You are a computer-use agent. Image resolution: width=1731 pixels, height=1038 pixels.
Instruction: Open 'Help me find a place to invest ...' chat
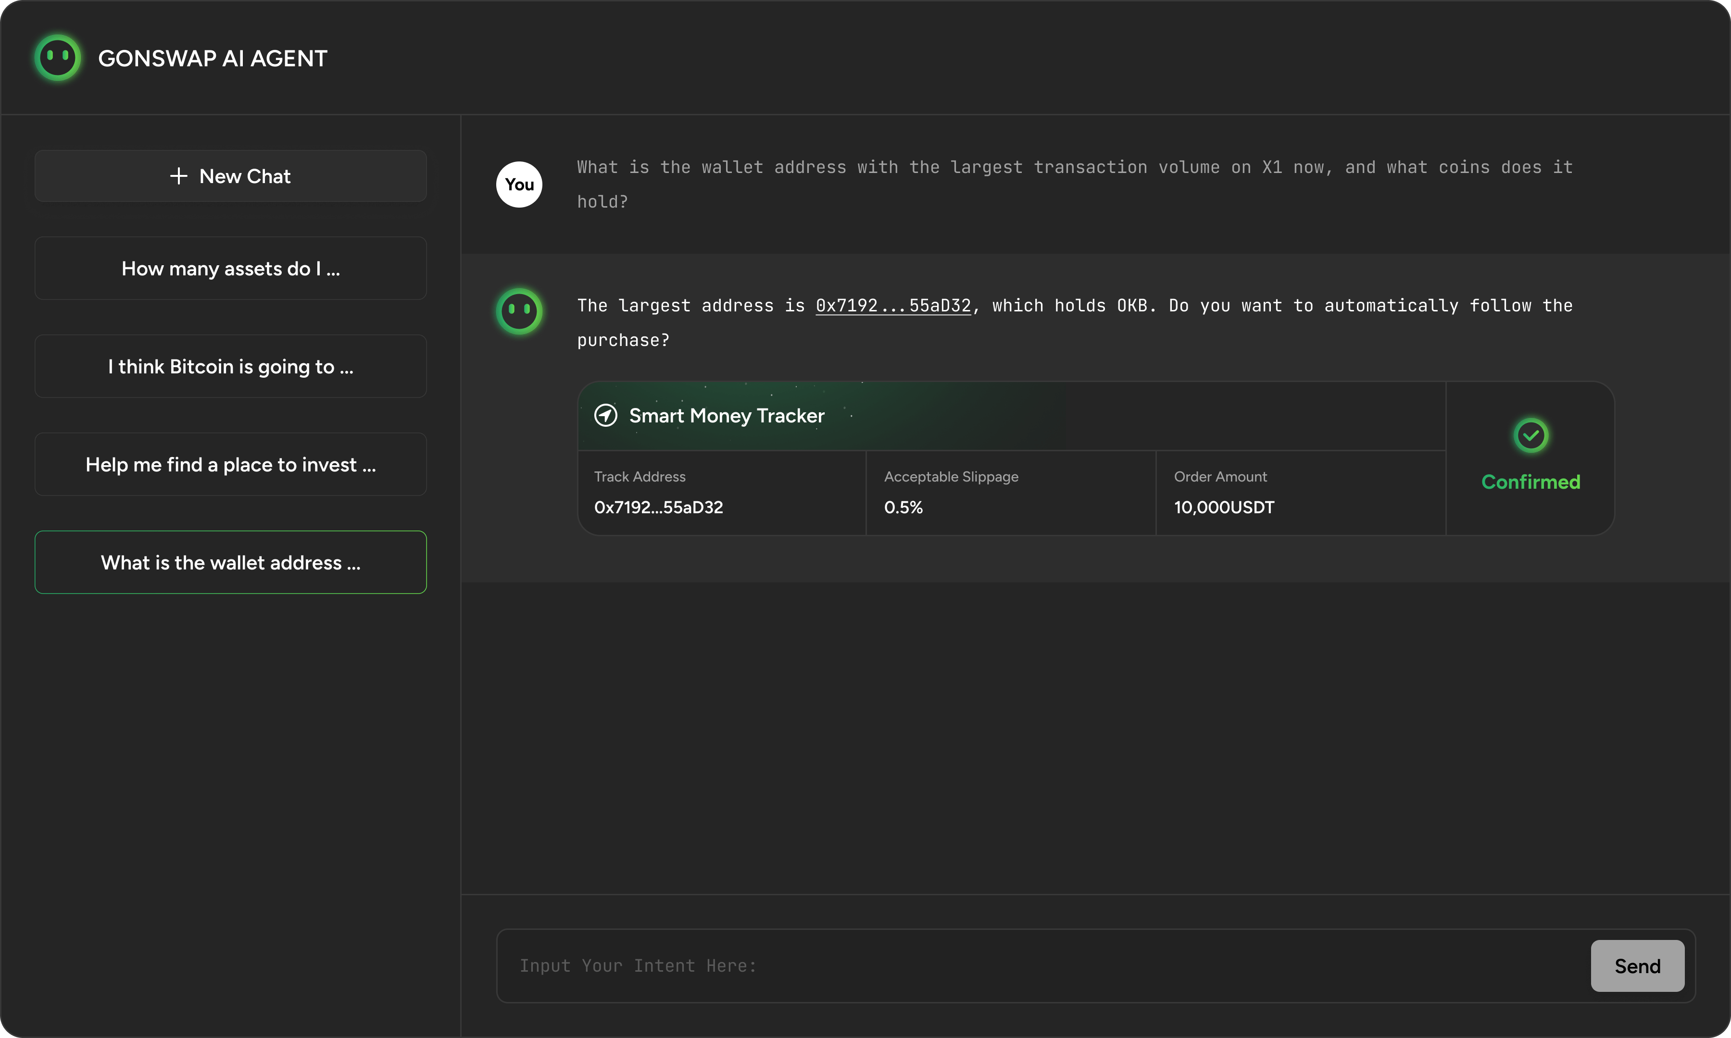231,464
